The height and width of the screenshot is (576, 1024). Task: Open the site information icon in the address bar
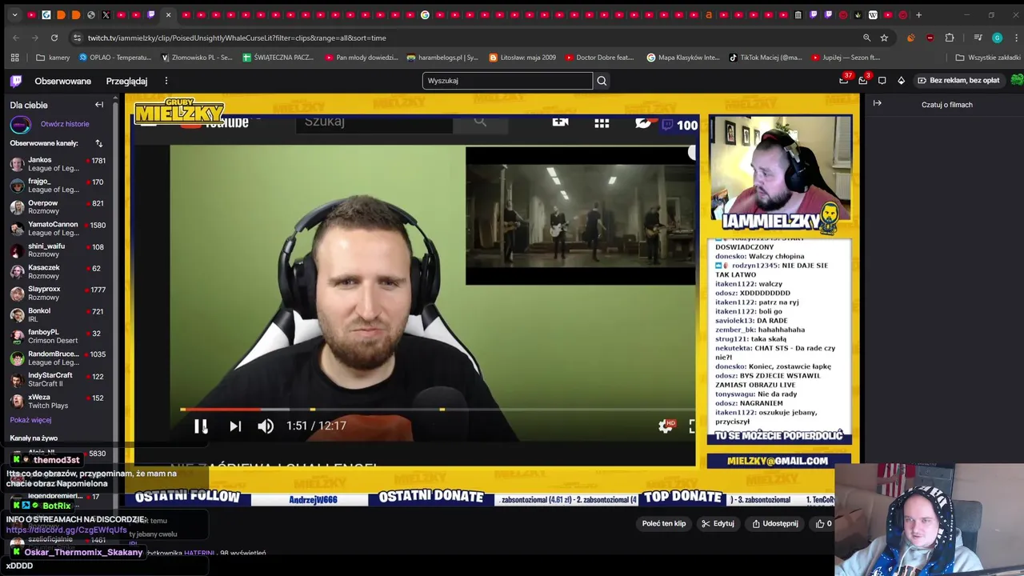click(77, 38)
